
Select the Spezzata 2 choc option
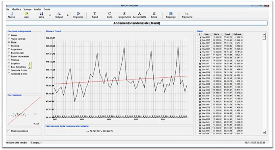pyautogui.click(x=9, y=74)
